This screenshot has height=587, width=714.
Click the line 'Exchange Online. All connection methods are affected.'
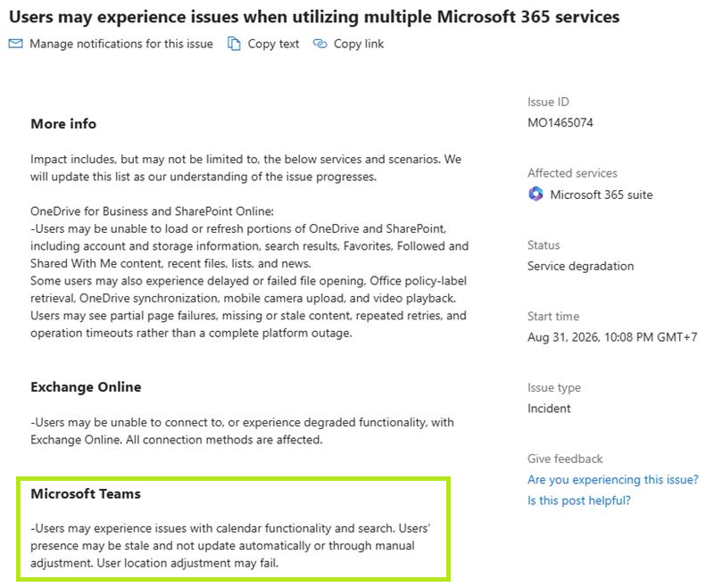pos(176,440)
